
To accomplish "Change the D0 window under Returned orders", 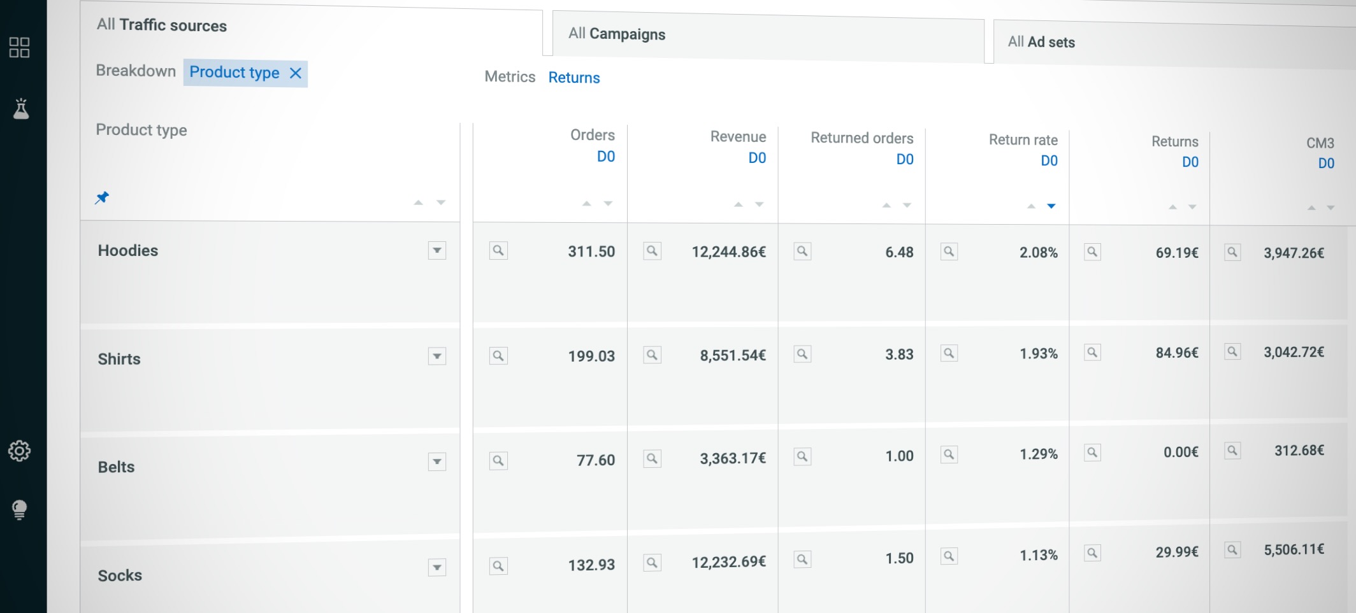I will coord(905,159).
